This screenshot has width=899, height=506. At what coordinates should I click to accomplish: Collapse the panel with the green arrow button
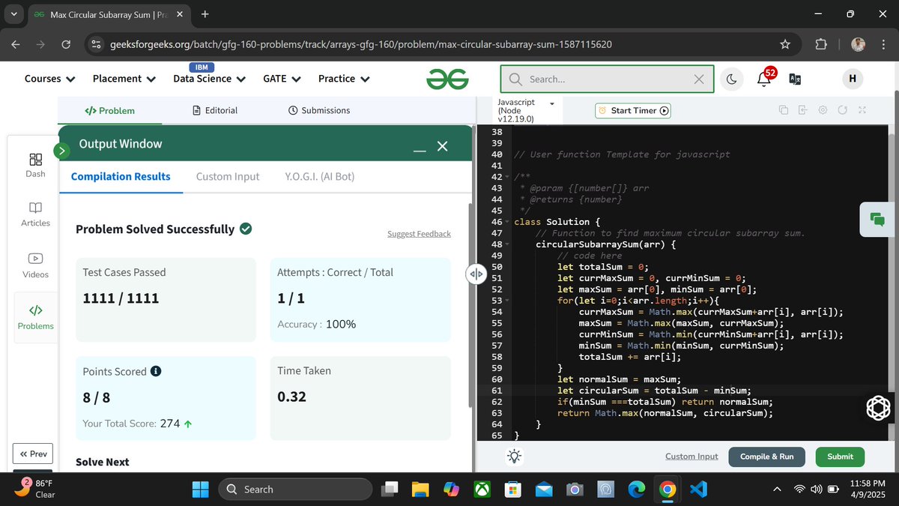61,151
